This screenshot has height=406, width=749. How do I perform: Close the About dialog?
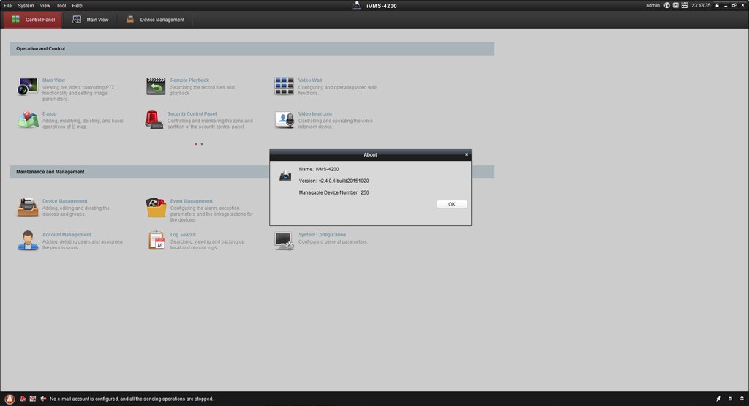[467, 154]
